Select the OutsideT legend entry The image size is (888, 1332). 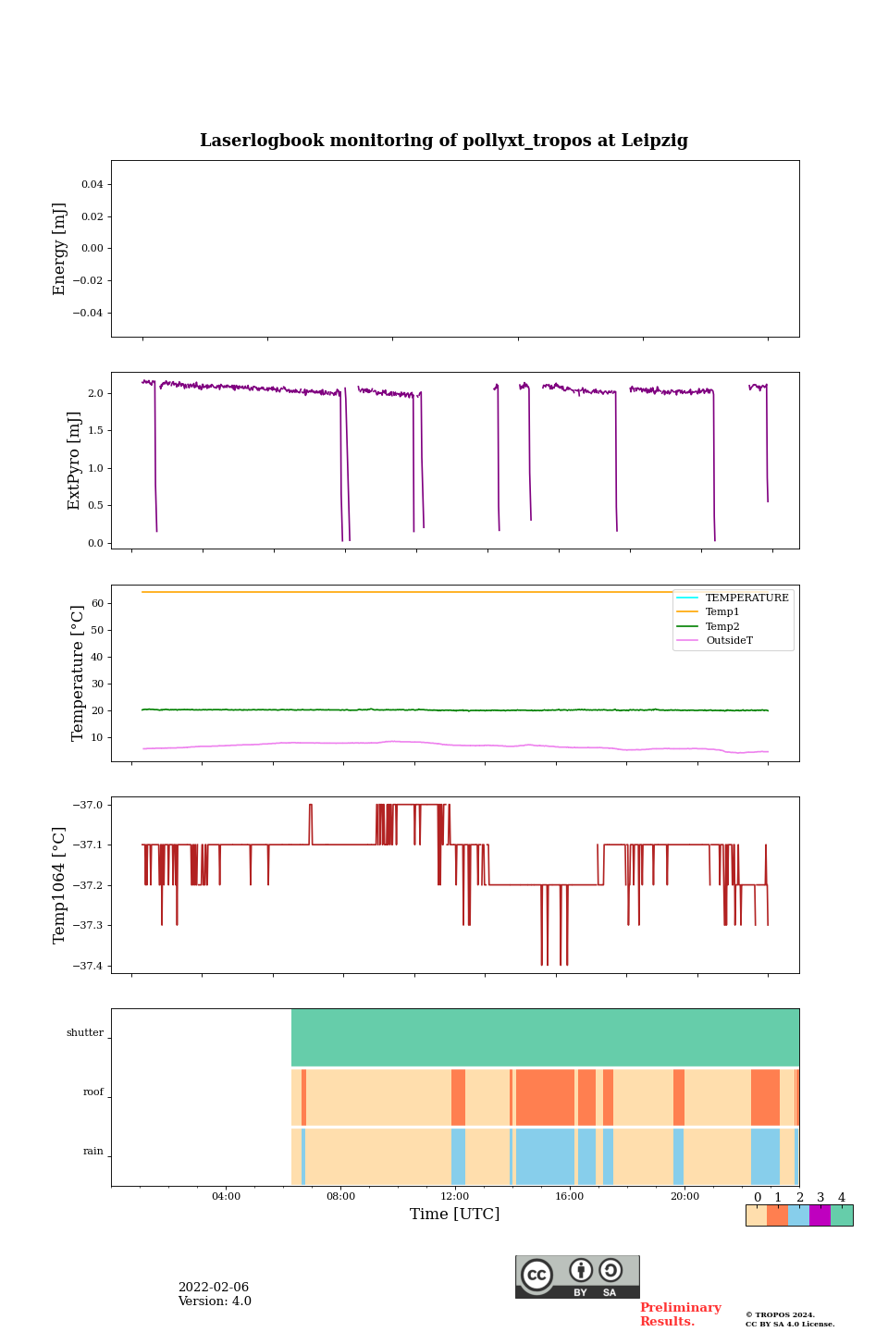pyautogui.click(x=729, y=640)
